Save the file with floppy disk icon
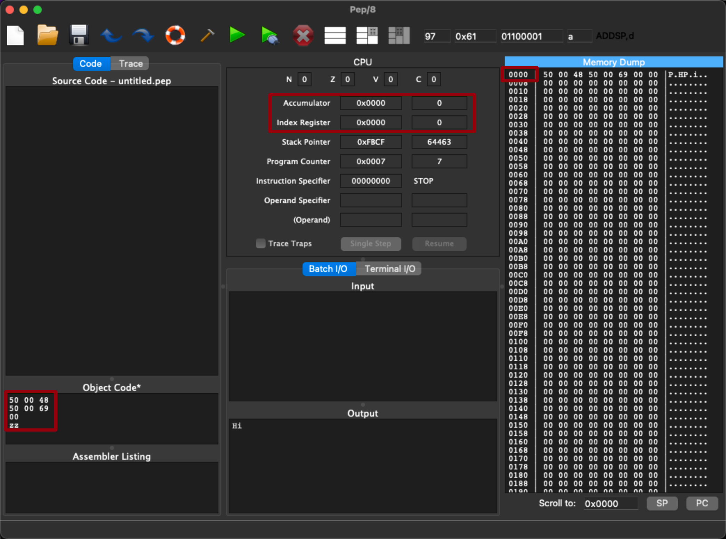726x539 pixels. pyautogui.click(x=79, y=35)
